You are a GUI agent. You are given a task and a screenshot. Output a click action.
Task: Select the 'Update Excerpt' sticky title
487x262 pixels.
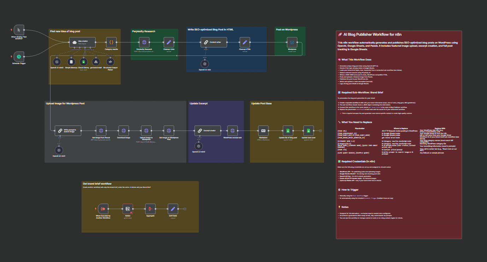point(198,104)
